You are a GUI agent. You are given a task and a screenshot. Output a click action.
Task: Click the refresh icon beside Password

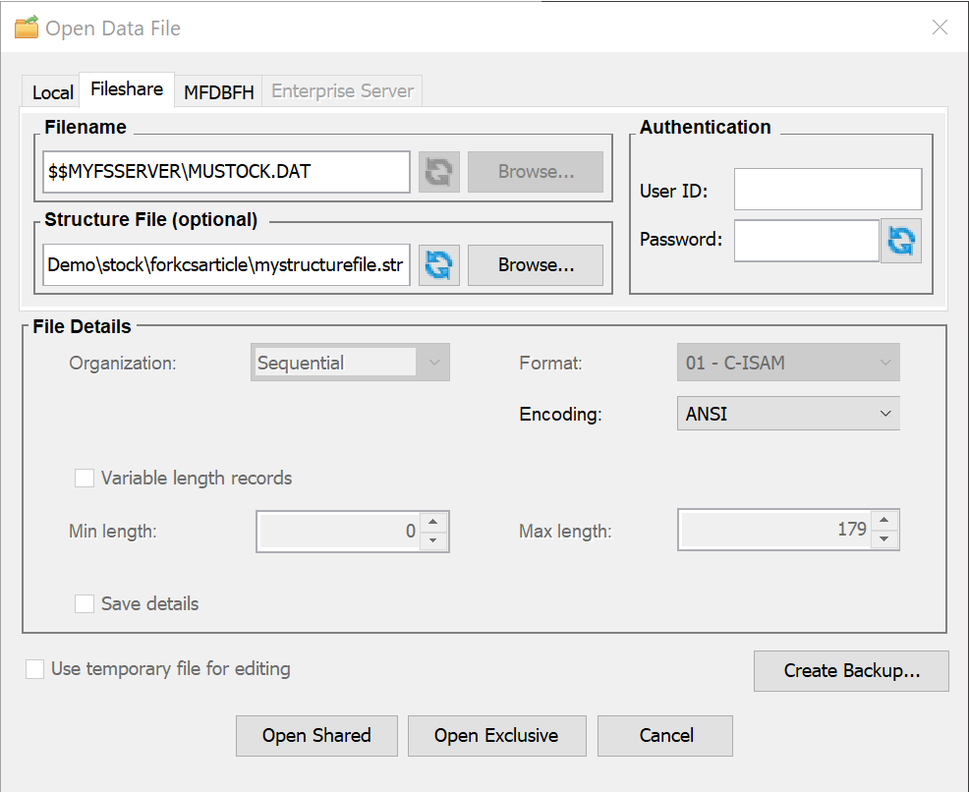click(x=901, y=240)
